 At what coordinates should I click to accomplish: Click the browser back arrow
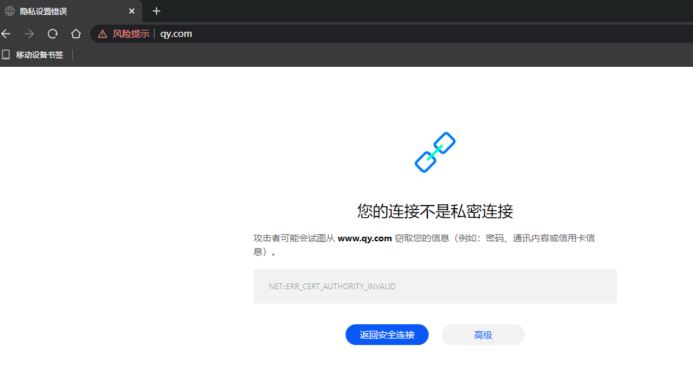coord(6,34)
